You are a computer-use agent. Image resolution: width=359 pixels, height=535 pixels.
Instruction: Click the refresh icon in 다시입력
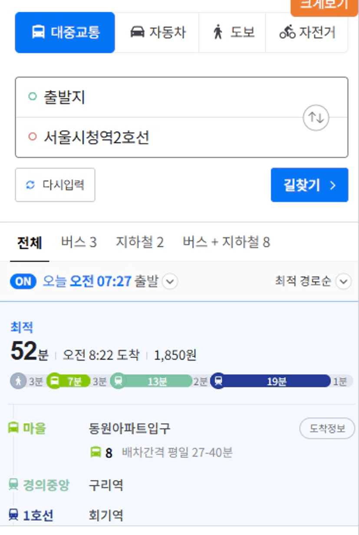tap(30, 185)
